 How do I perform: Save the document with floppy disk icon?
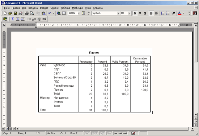tap(15, 13)
